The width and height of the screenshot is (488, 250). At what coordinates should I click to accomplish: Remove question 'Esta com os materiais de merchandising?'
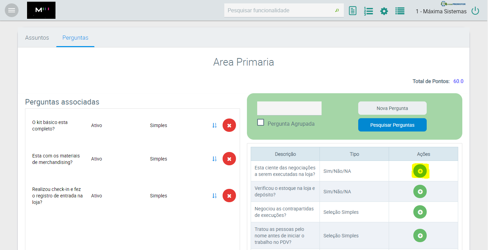[229, 159]
